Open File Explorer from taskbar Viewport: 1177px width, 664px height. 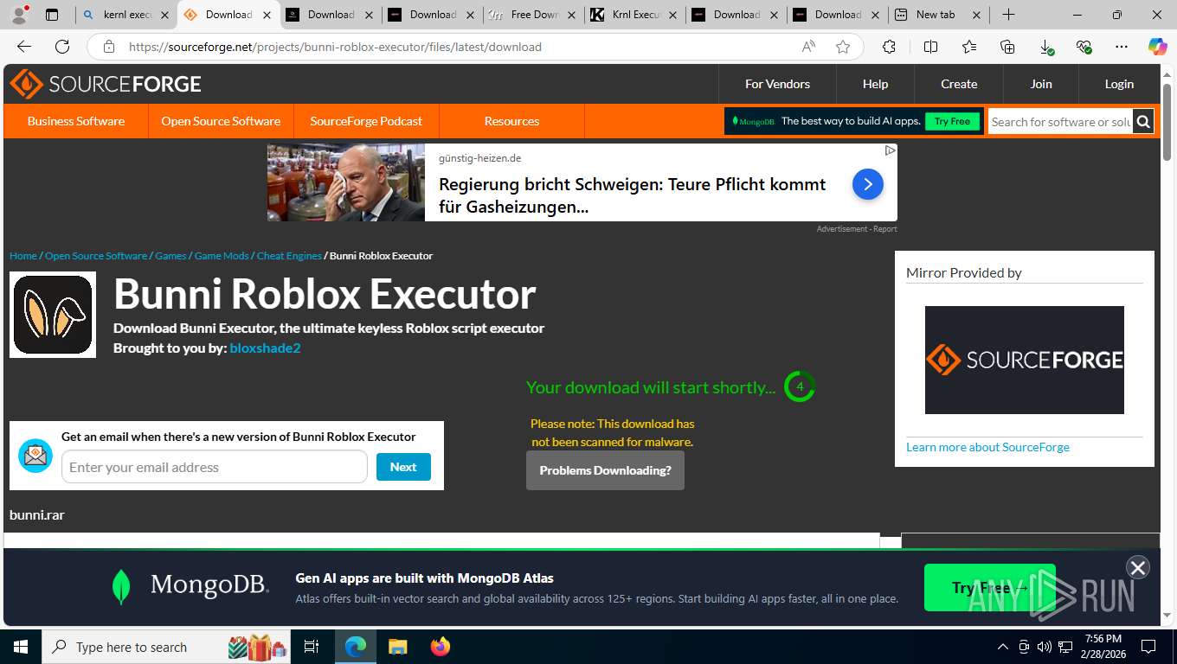(x=397, y=647)
